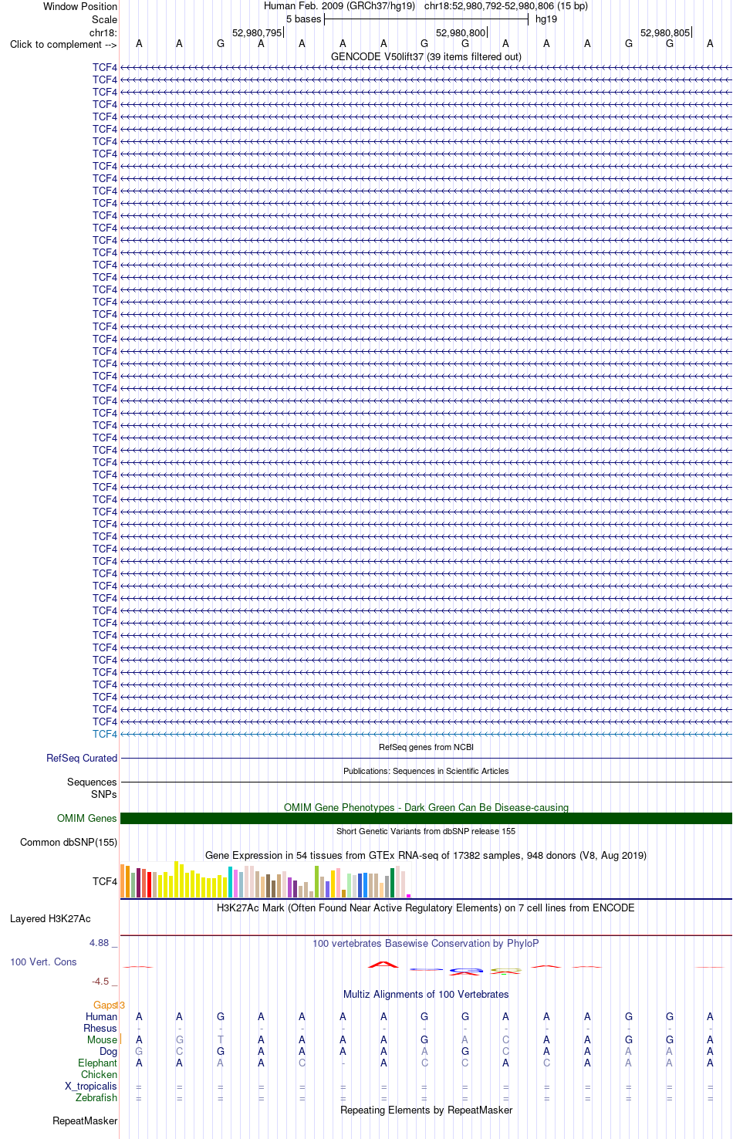
Task: Click '100 vertebrates Basewise Conservation by PhyloP'
Action: coord(426,943)
